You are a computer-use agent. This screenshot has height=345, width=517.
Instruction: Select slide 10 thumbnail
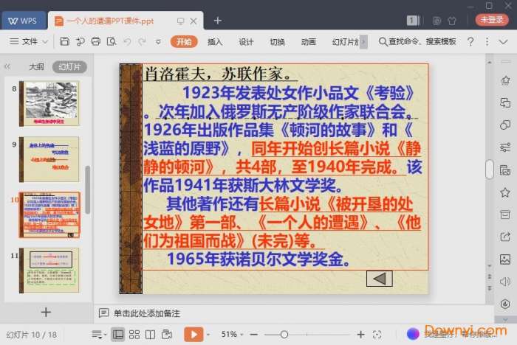[x=49, y=215]
